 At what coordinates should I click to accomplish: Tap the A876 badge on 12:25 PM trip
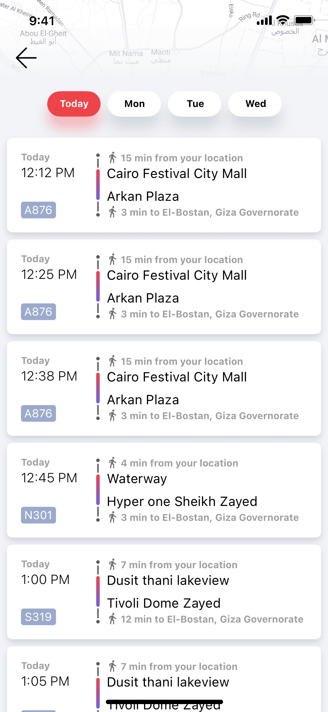(38, 312)
